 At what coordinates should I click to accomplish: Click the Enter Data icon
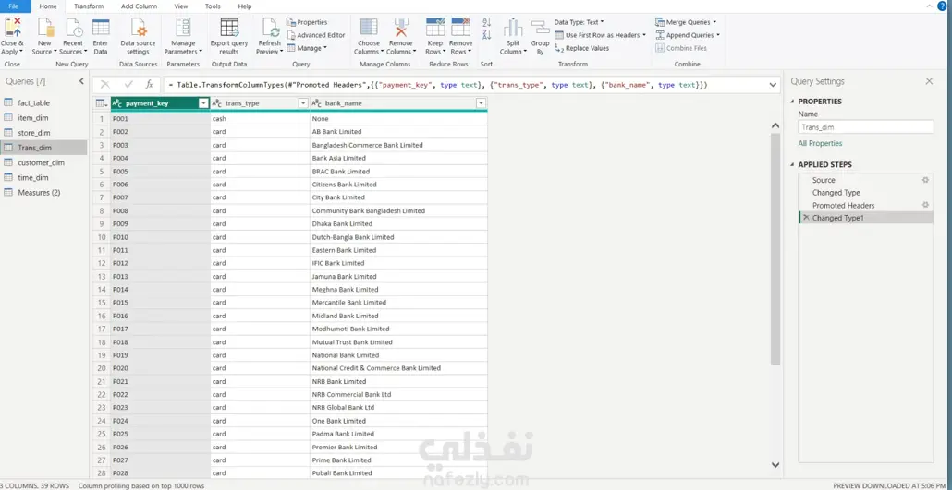(101, 28)
